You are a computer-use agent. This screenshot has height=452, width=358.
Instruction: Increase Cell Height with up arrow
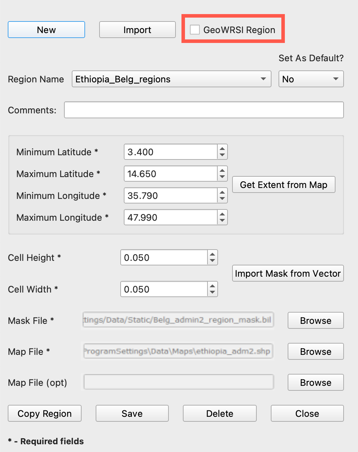click(x=212, y=254)
